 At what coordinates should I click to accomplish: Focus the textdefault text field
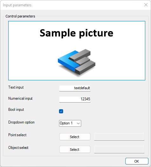click(75, 88)
